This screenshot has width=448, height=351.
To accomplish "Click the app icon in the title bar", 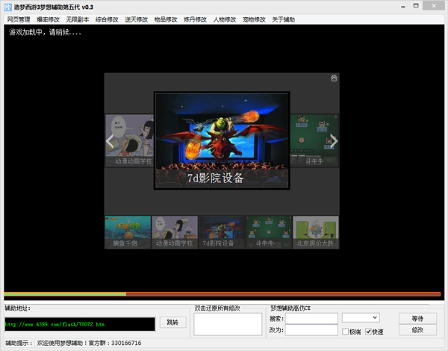I will click(x=7, y=6).
